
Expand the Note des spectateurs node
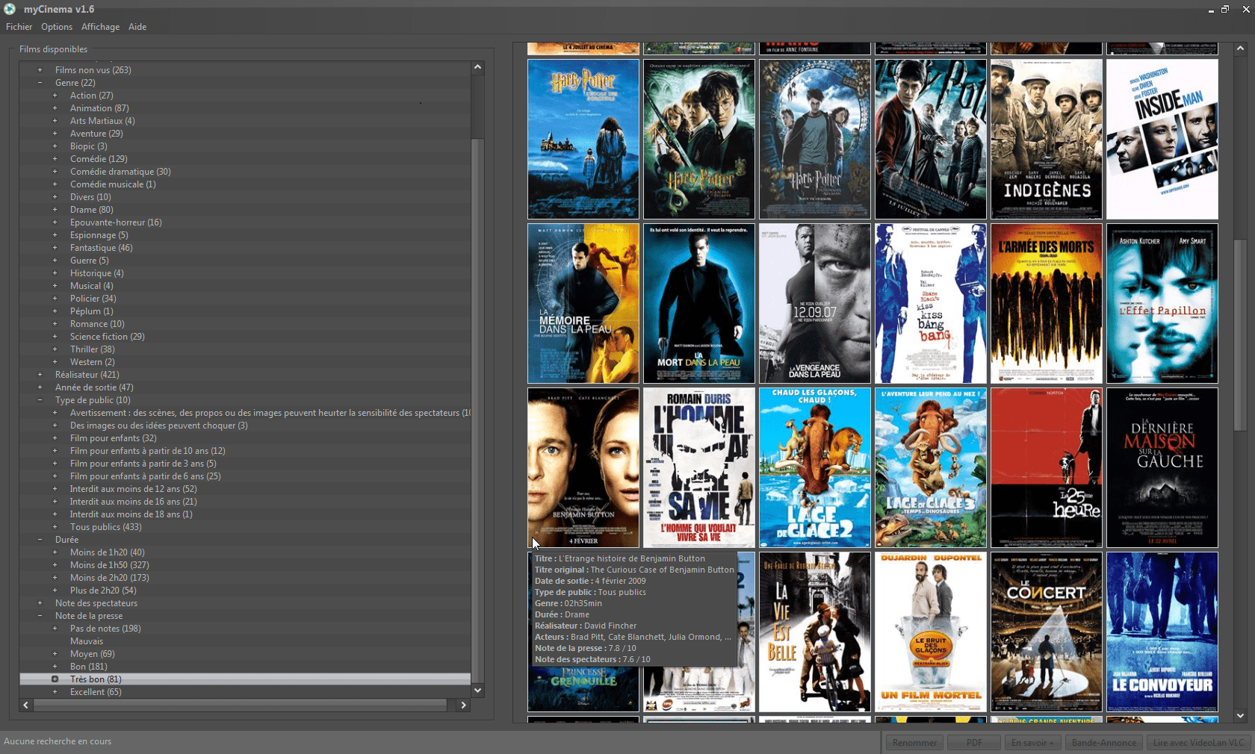(x=40, y=603)
